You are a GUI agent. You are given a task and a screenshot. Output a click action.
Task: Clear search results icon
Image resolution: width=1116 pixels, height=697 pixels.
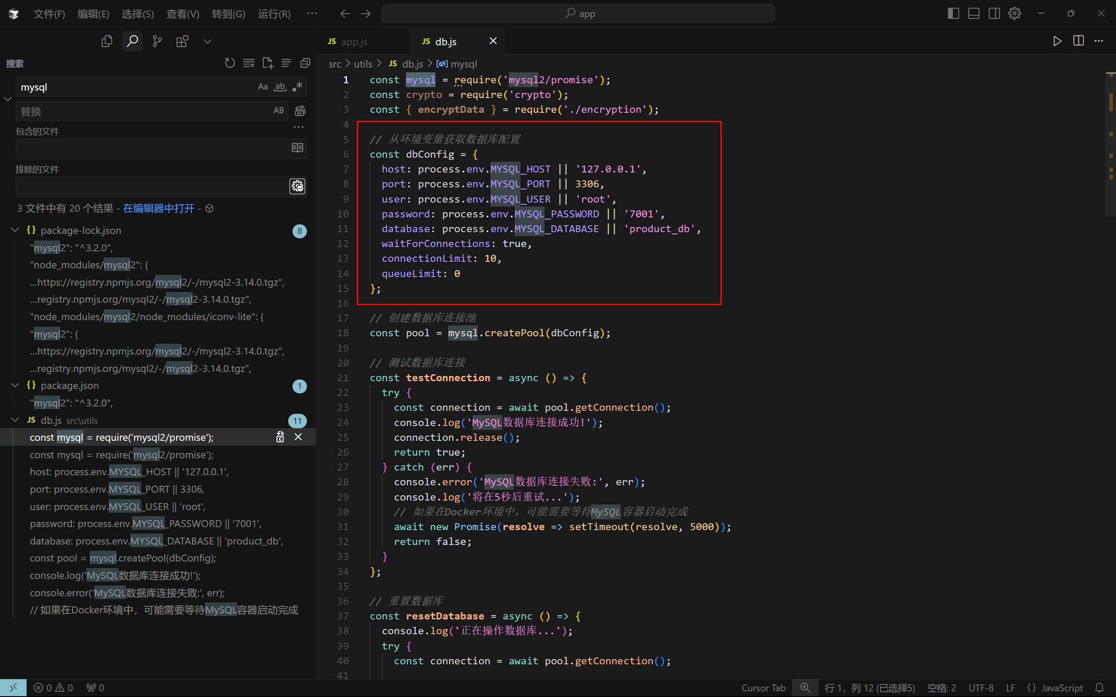(x=248, y=63)
